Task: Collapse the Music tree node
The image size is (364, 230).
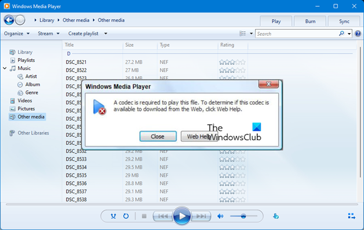Action: (5, 69)
